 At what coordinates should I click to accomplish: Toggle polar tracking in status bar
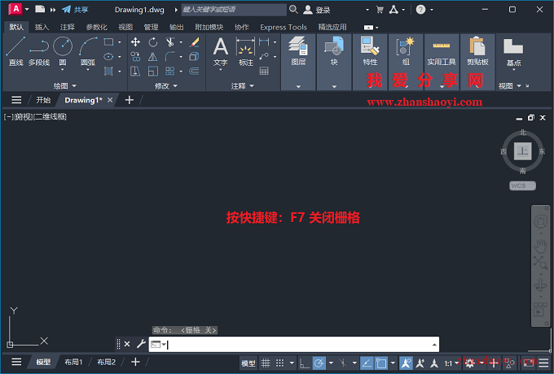point(319,363)
